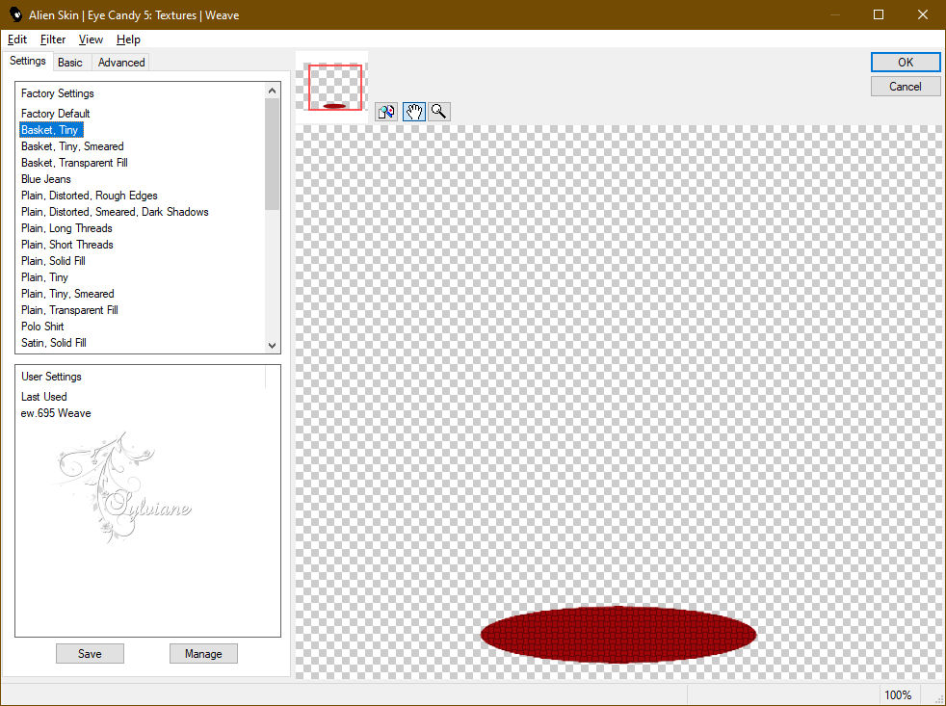Select Plain, Distorted, Smeared, Dark Shadows
This screenshot has width=946, height=706.
pyautogui.click(x=115, y=211)
